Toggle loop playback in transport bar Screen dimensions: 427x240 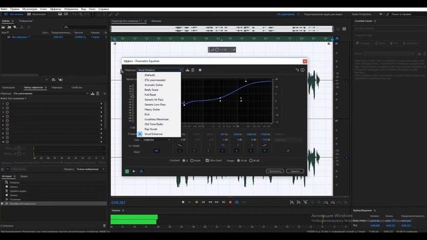point(238,202)
